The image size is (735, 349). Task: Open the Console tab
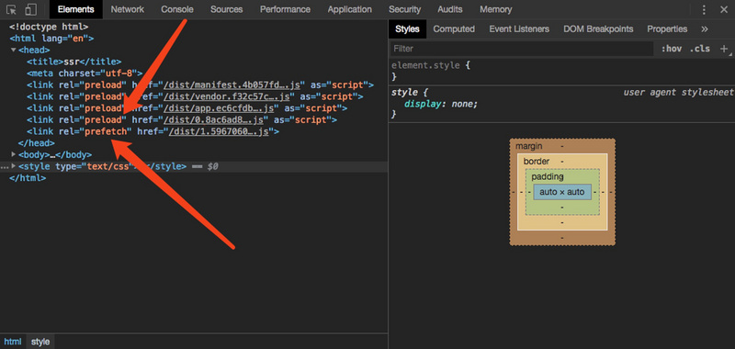[176, 9]
